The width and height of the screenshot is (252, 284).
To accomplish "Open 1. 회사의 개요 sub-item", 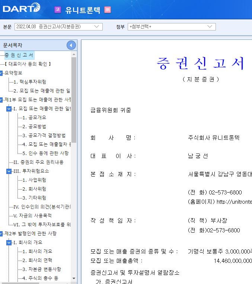I will click(37, 251).
